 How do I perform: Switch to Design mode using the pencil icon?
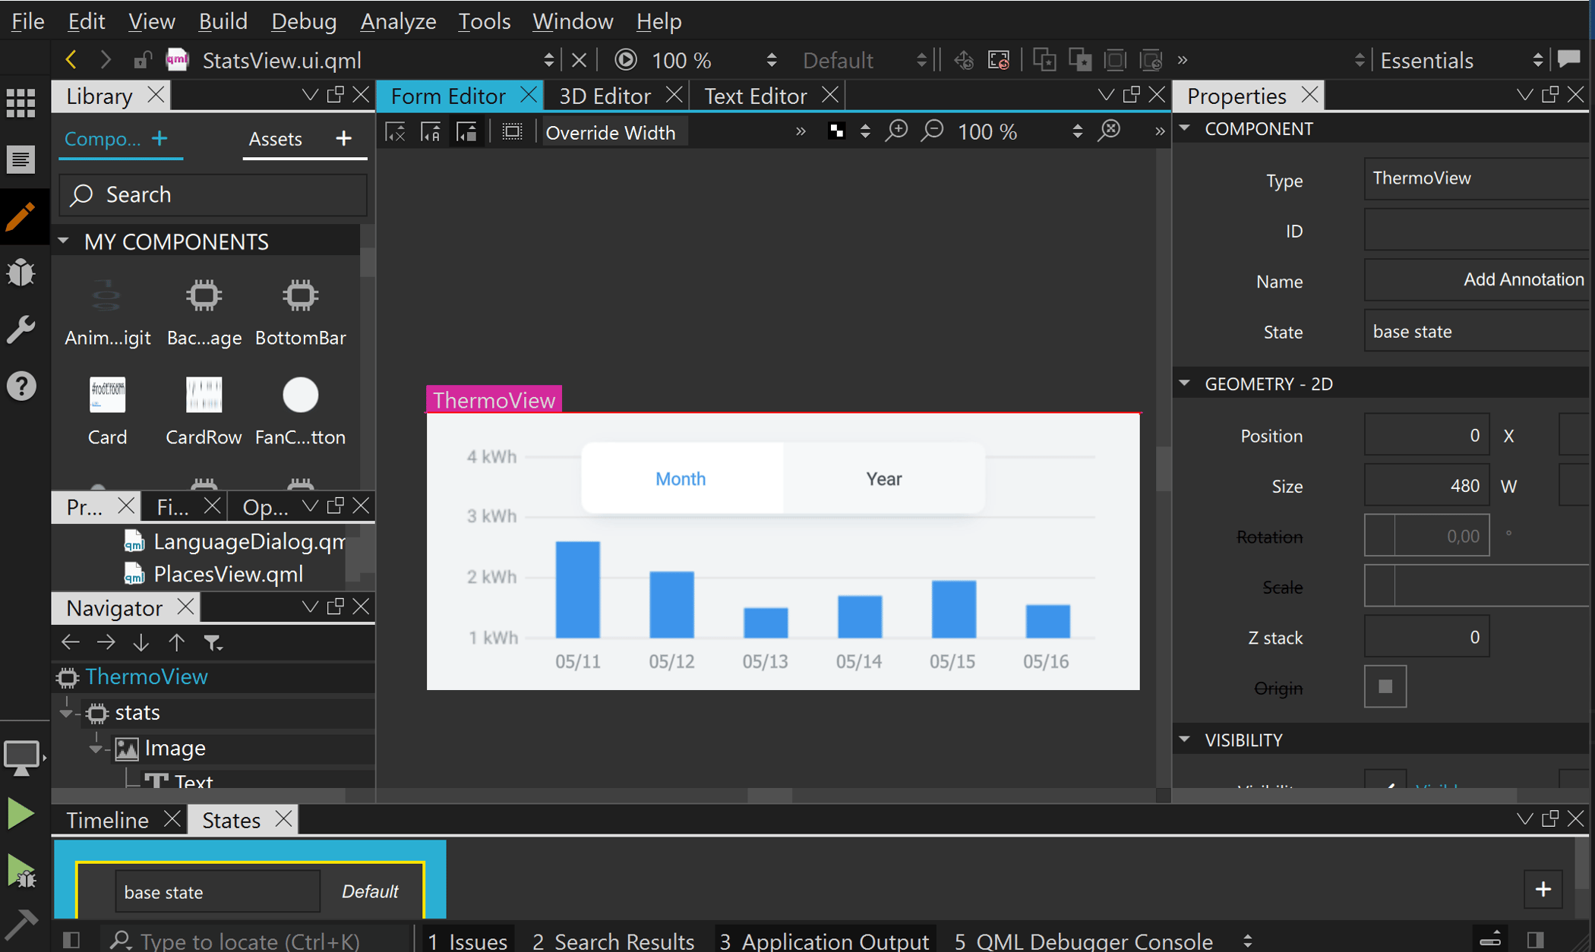pos(21,216)
